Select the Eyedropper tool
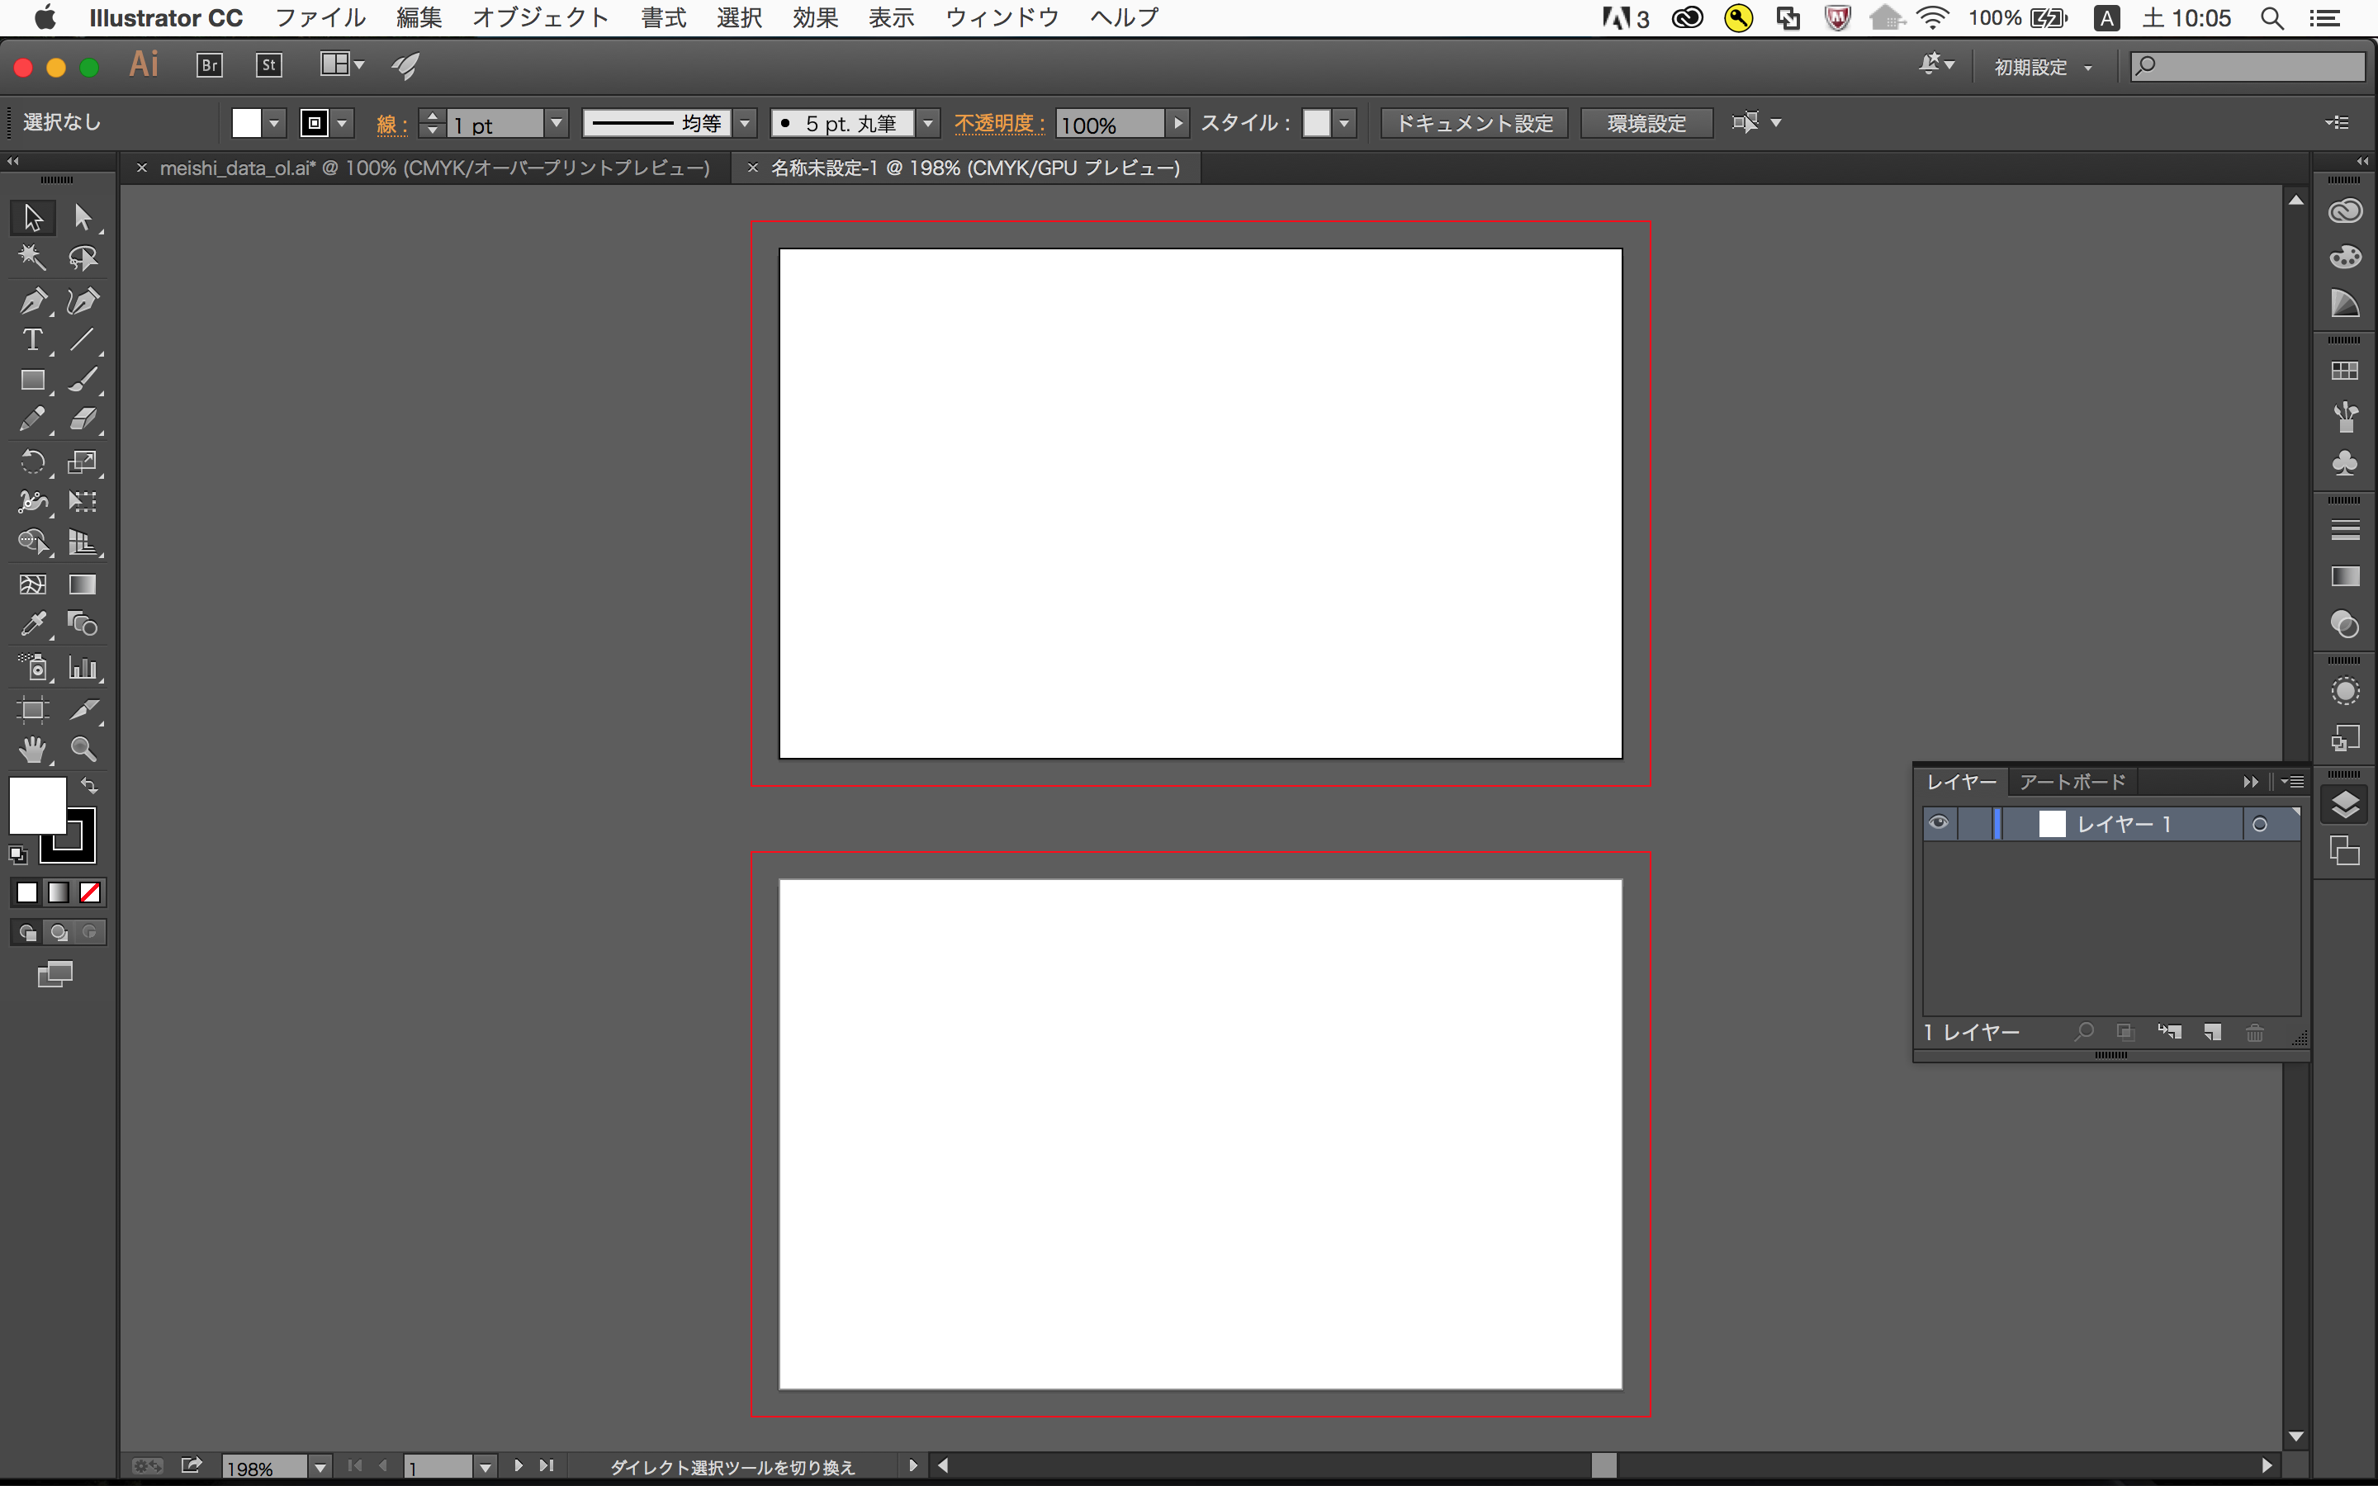Image resolution: width=2378 pixels, height=1486 pixels. [32, 624]
